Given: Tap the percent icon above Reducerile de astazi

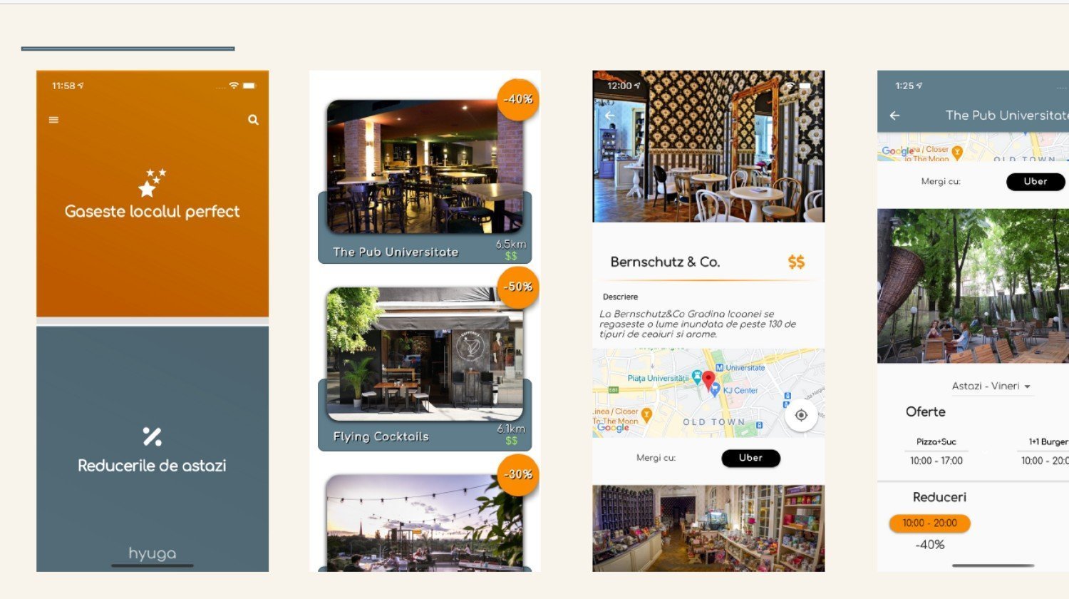Looking at the screenshot, I should pos(152,436).
